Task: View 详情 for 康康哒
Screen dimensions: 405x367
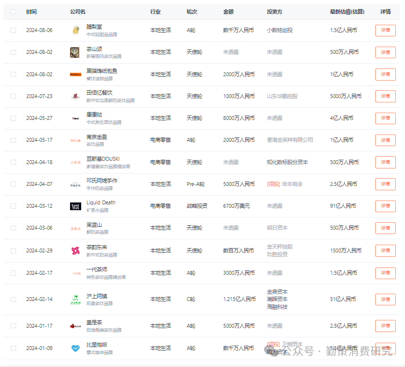Action: pyautogui.click(x=386, y=118)
